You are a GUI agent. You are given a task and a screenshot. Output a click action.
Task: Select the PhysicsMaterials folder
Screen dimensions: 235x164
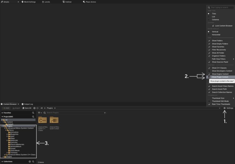[x=17, y=144]
